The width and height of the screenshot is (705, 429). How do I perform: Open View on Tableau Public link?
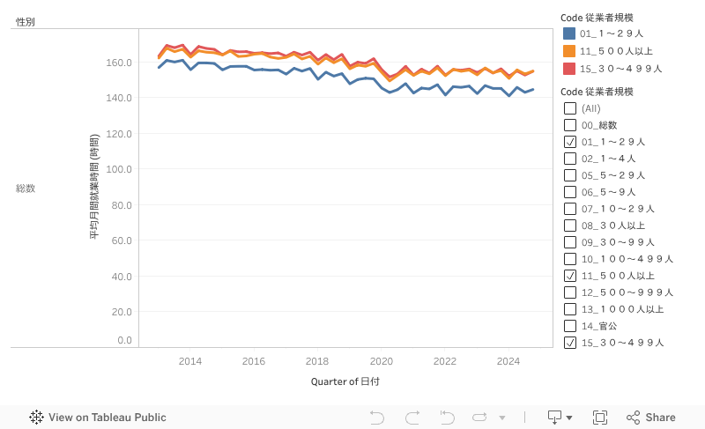[107, 418]
